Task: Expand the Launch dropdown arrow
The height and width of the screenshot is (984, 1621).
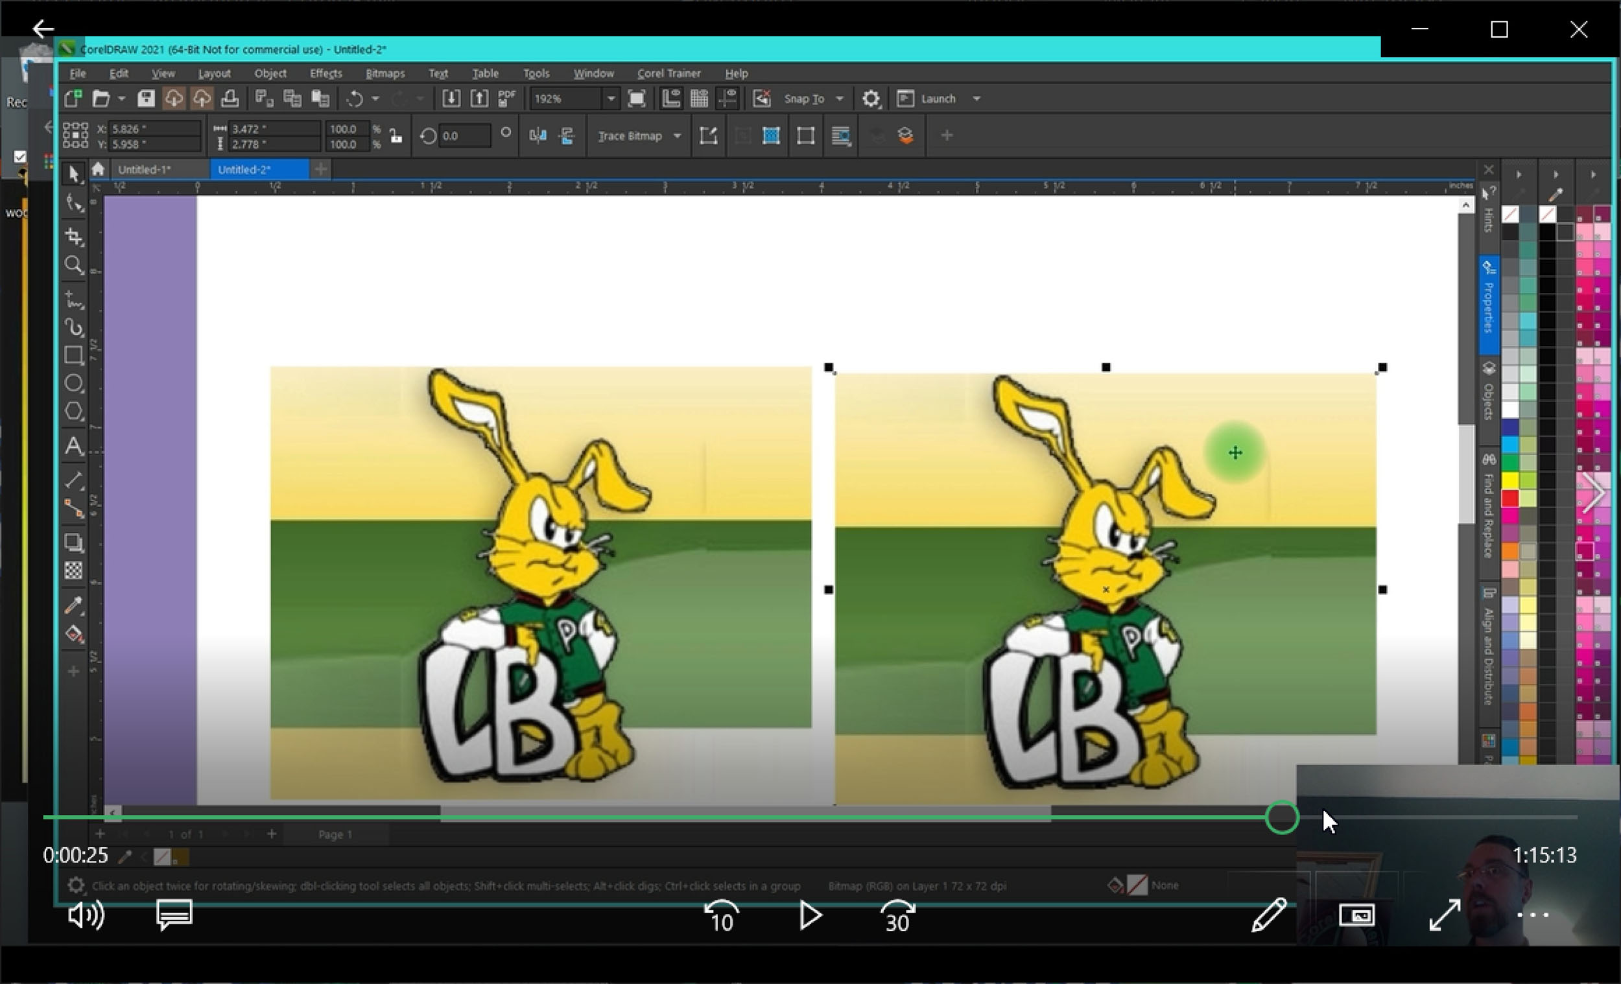Action: click(977, 99)
